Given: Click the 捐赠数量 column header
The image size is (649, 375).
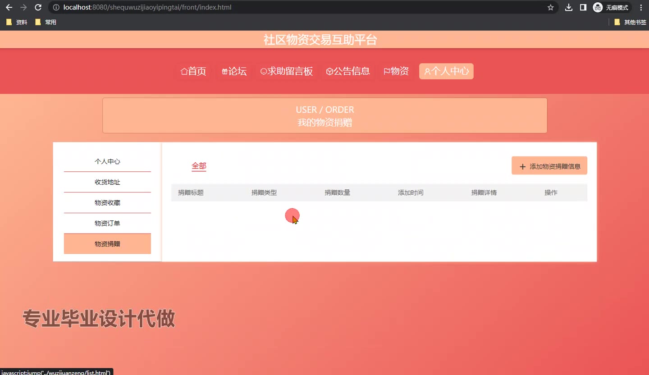Looking at the screenshot, I should (338, 193).
